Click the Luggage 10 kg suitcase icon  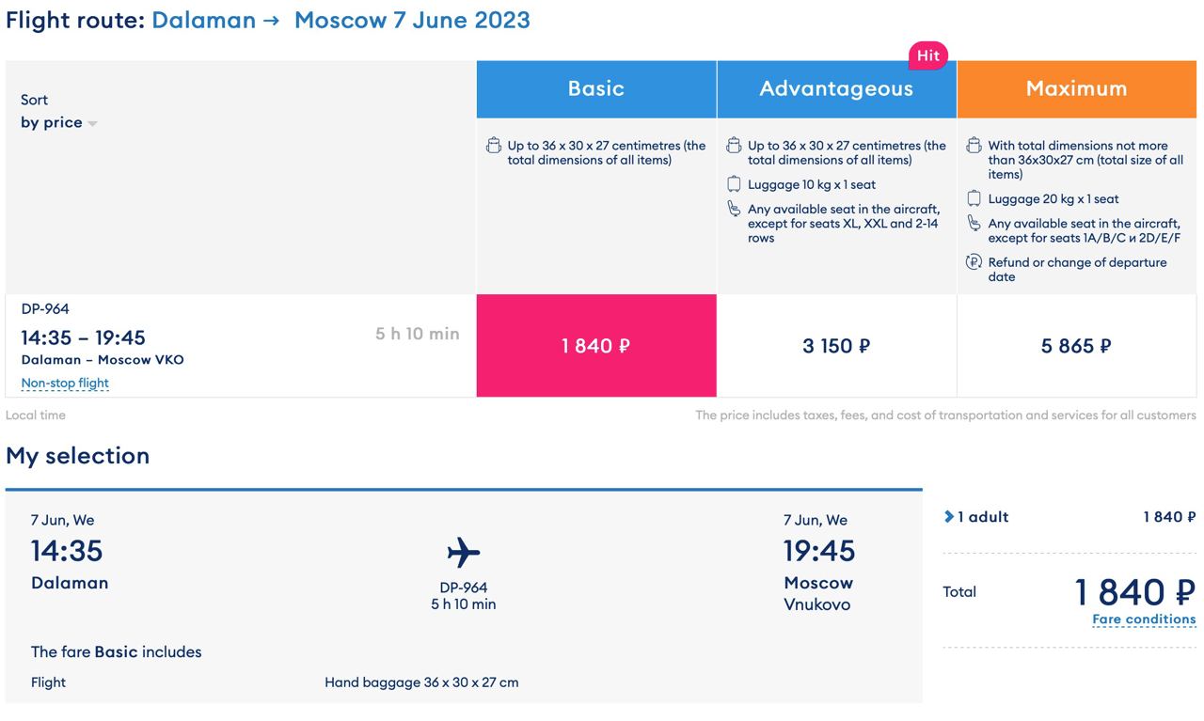pos(734,184)
